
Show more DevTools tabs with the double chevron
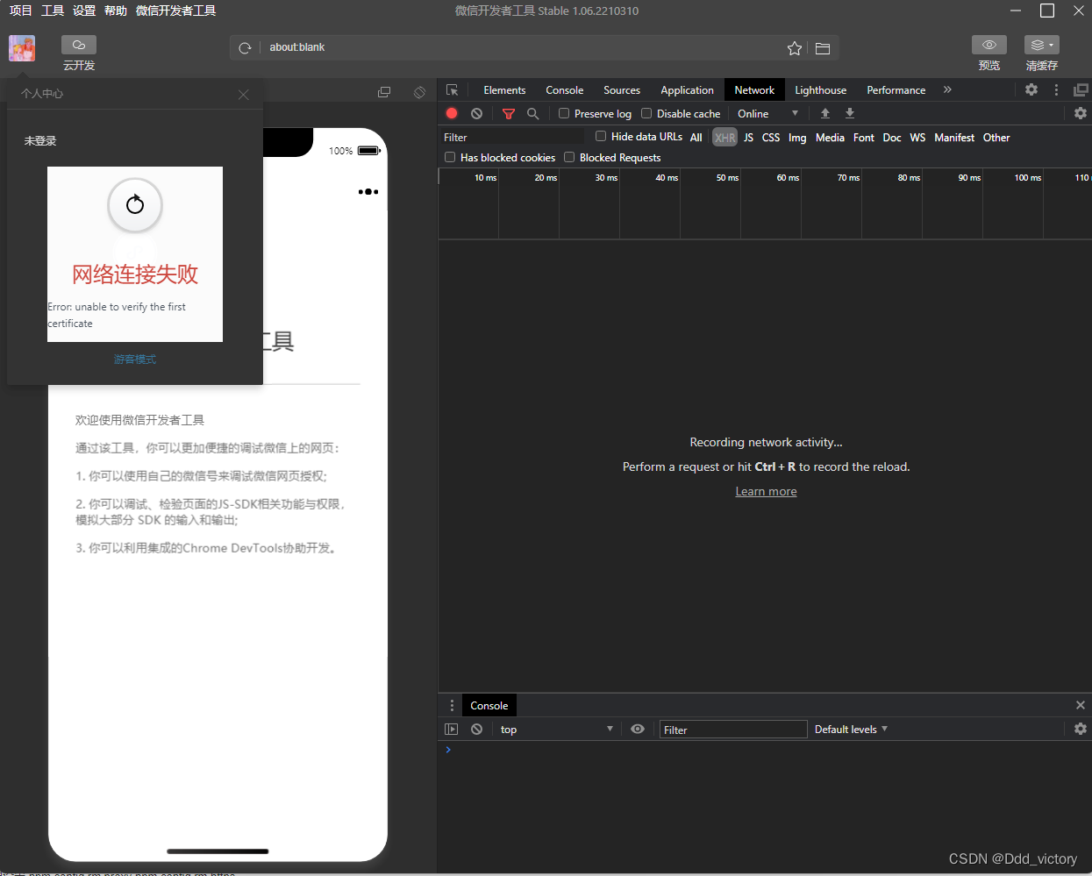click(947, 89)
